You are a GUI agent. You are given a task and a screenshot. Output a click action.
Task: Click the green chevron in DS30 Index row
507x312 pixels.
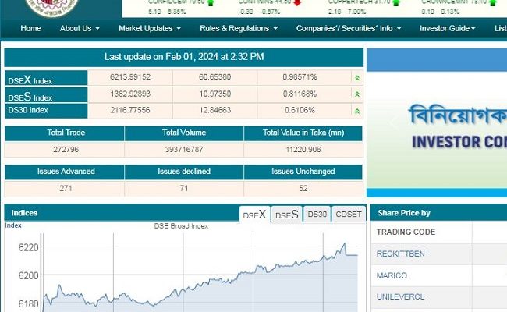pyautogui.click(x=356, y=111)
